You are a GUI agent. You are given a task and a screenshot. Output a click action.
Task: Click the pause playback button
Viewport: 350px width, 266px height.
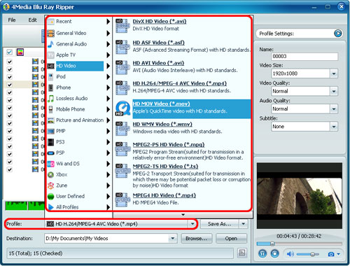click(x=262, y=253)
